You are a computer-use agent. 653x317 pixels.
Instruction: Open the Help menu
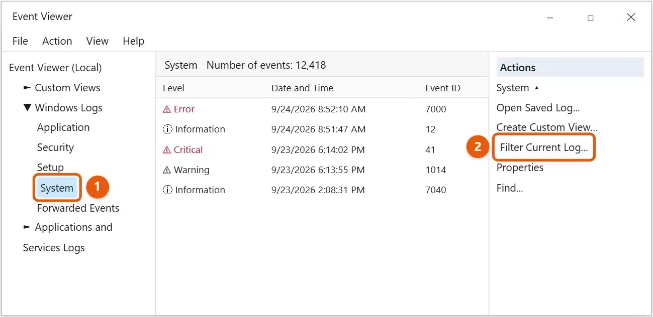point(133,41)
